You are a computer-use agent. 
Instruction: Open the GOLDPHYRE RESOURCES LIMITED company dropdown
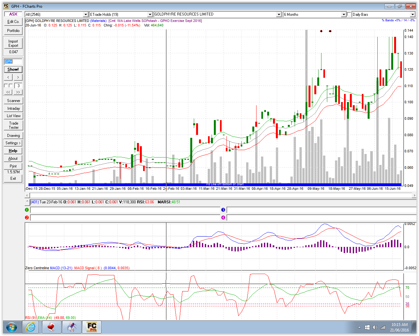coord(279,15)
